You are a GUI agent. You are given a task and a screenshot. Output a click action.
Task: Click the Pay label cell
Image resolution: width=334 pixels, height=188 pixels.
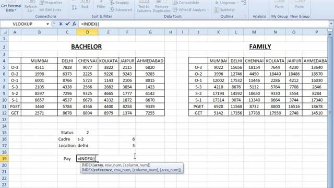pos(67,159)
